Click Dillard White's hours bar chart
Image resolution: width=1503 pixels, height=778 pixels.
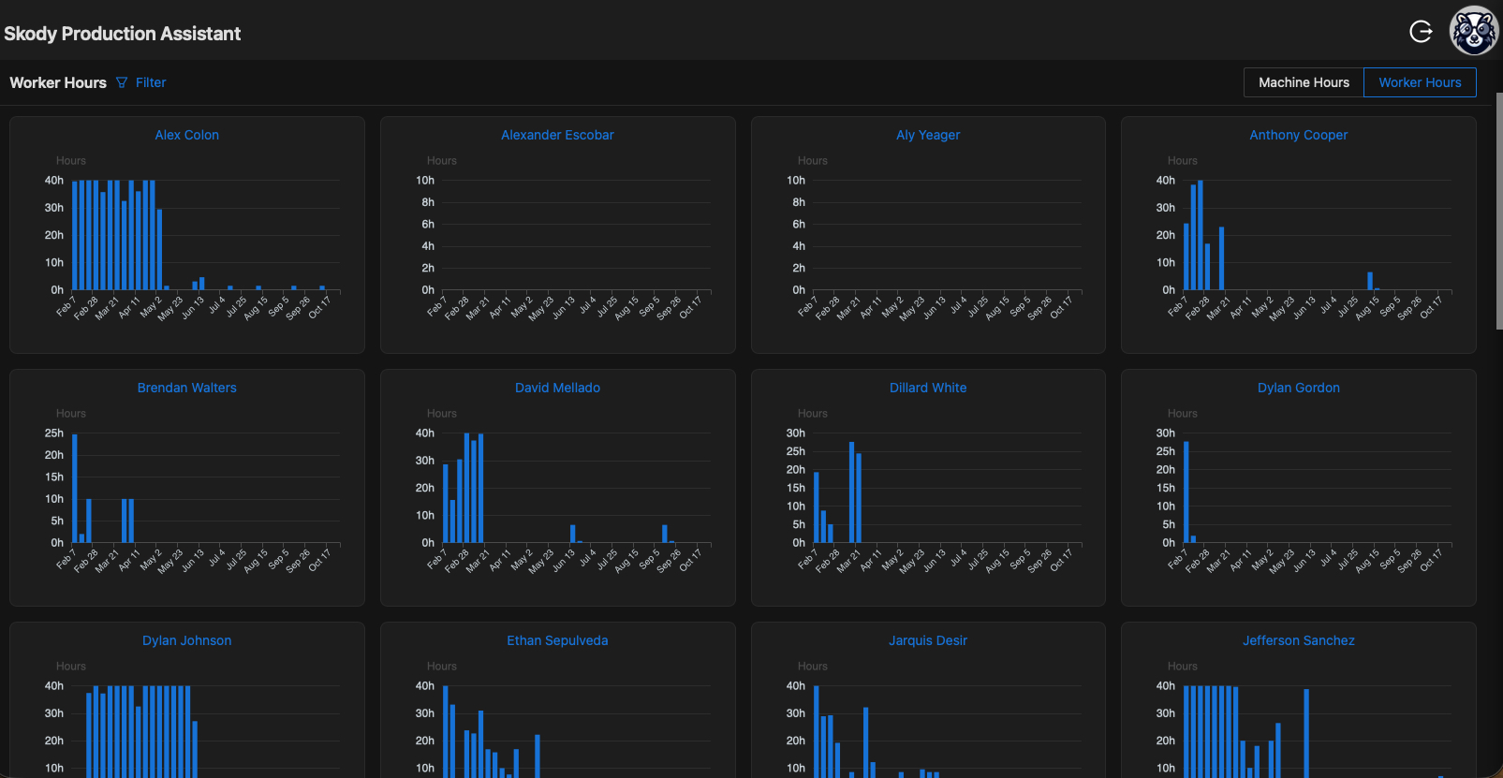(934, 492)
